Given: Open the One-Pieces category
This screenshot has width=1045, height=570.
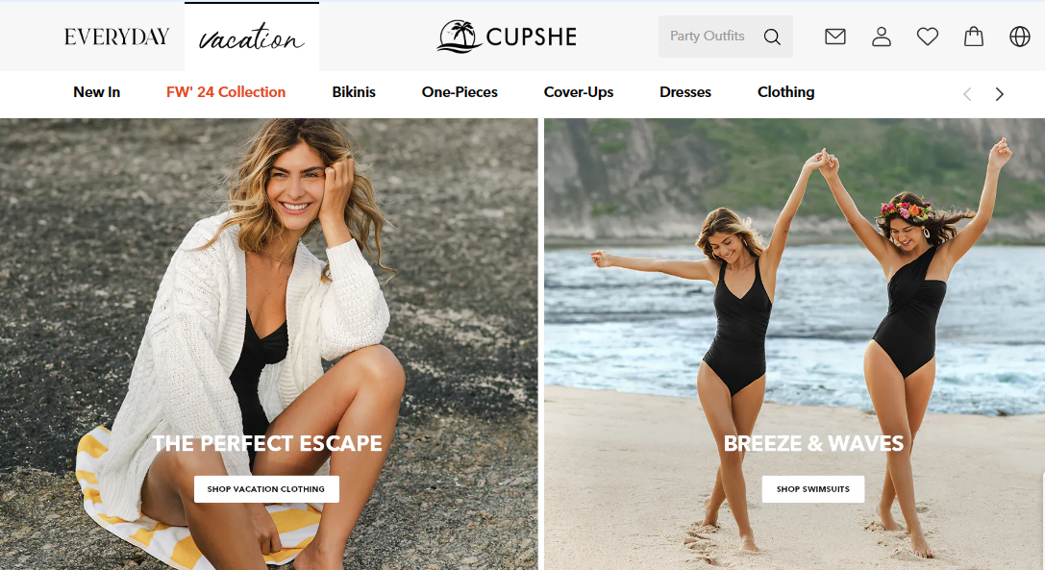Looking at the screenshot, I should pos(460,92).
